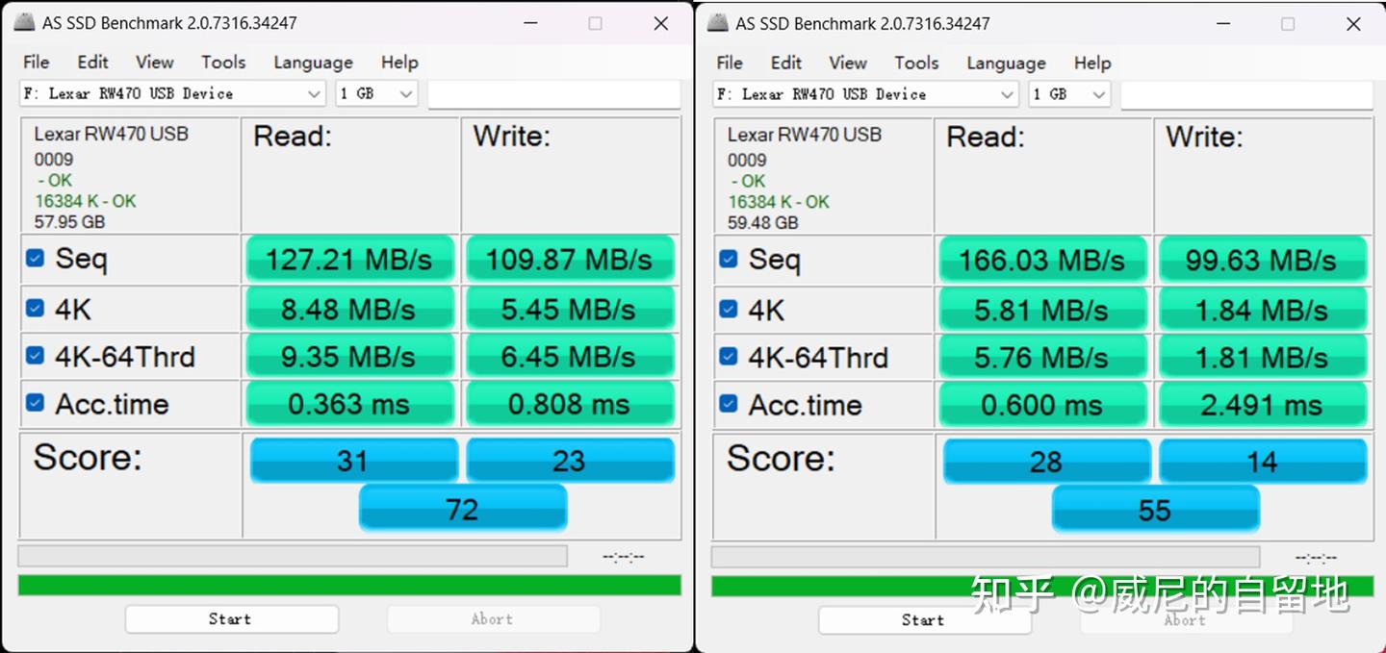Minimize the left benchmark window
This screenshot has width=1386, height=653.
coord(529,23)
